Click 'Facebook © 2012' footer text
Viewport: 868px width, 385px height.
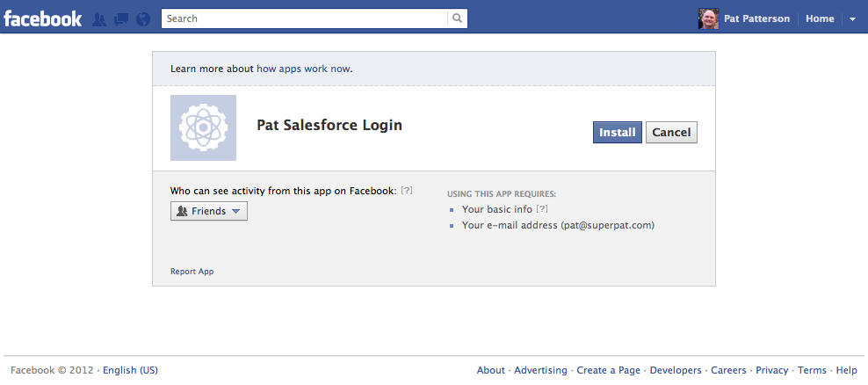click(53, 370)
